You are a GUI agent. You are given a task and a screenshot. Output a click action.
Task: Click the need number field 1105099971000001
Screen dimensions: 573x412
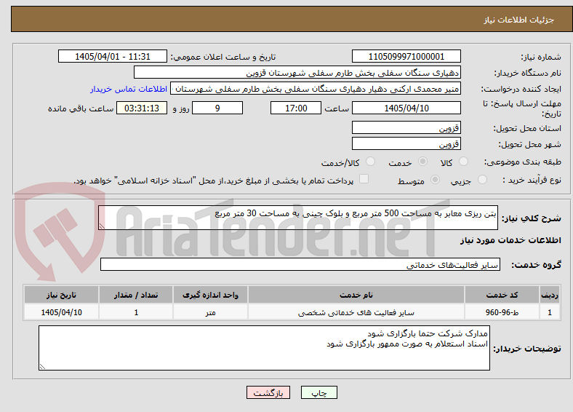coord(406,56)
